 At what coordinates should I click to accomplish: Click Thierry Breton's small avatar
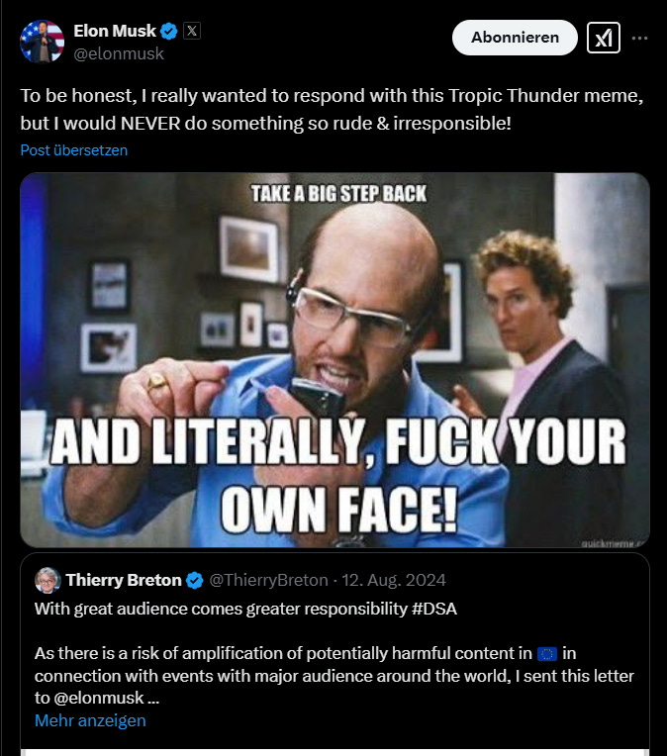48,580
